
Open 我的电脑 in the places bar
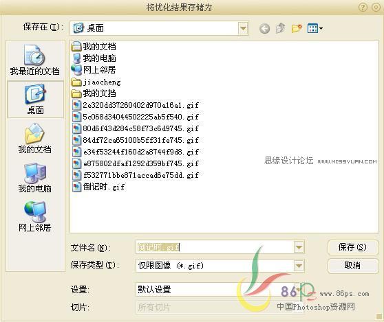pyautogui.click(x=35, y=178)
